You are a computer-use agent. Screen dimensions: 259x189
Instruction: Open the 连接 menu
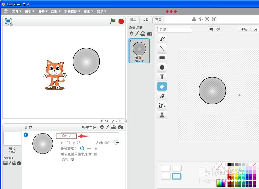point(56,11)
